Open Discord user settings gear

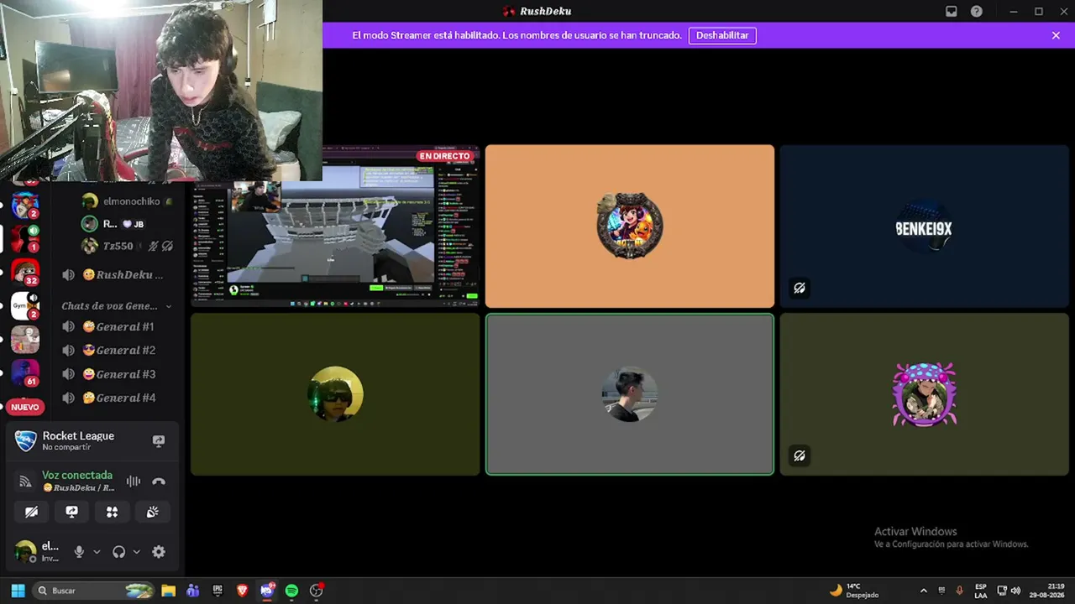159,551
